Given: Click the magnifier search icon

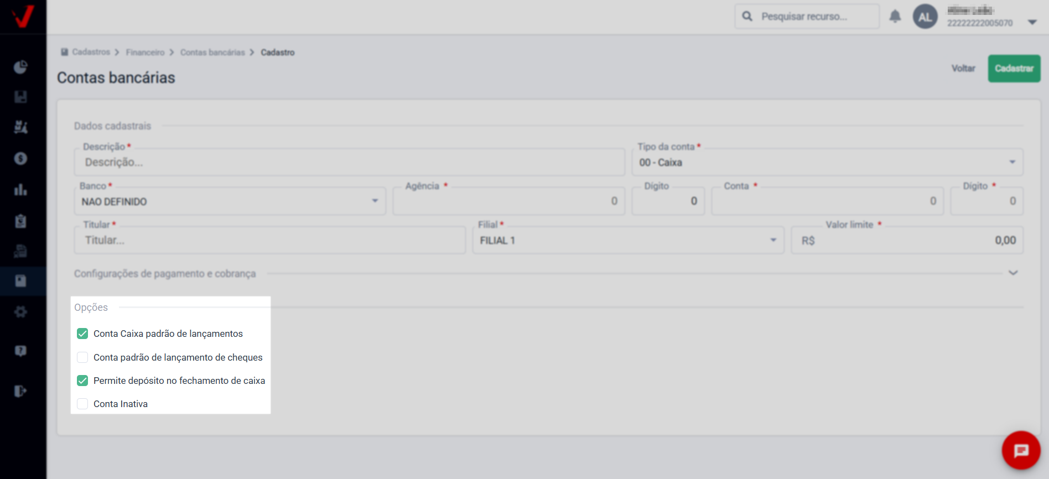Looking at the screenshot, I should [x=747, y=16].
